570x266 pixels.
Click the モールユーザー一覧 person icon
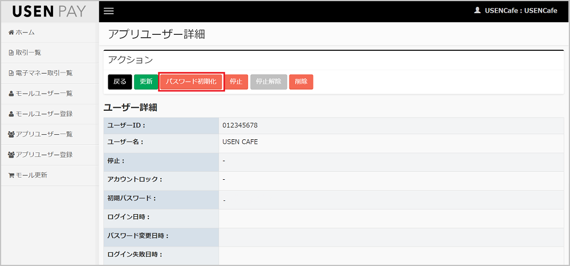pyautogui.click(x=11, y=94)
